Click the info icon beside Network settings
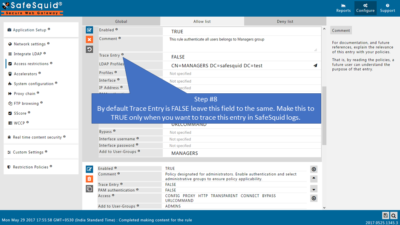Screen dimensions: 400x225 (x=48, y=43)
